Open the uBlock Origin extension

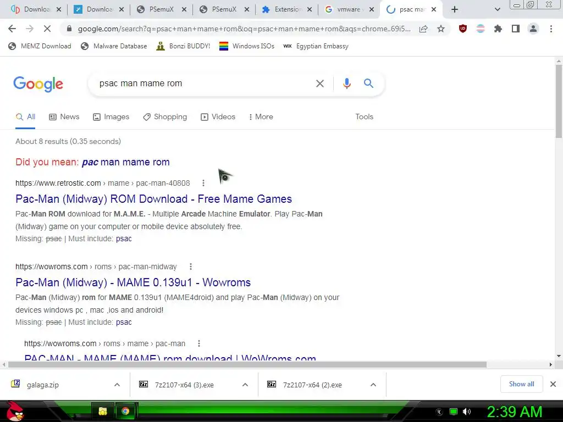click(x=463, y=29)
